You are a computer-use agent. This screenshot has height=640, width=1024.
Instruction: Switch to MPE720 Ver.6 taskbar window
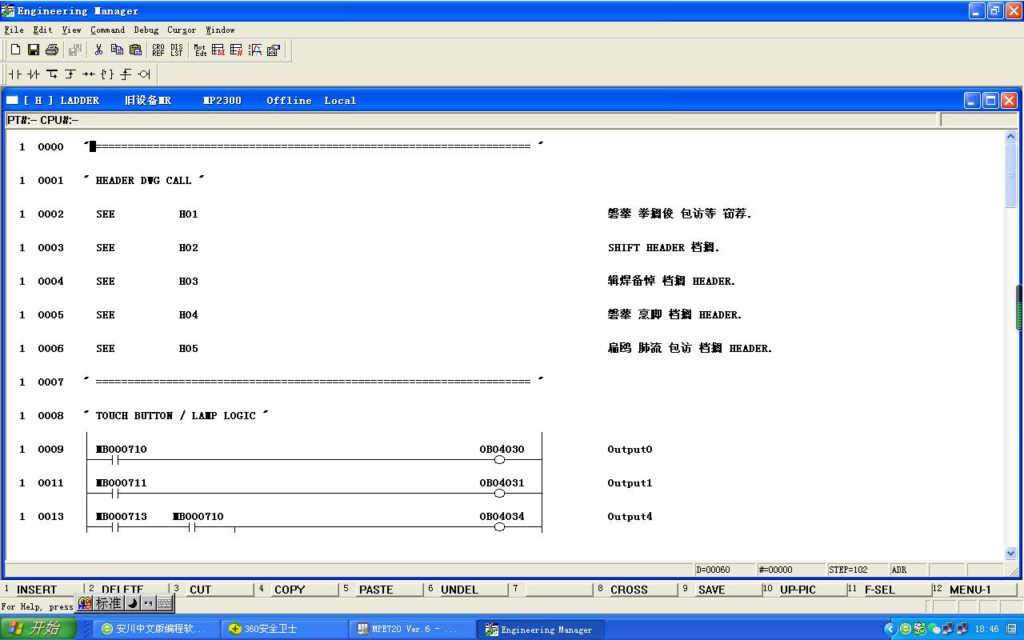pyautogui.click(x=414, y=629)
